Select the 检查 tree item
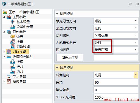Screen dimensions: 140x103 20,42
